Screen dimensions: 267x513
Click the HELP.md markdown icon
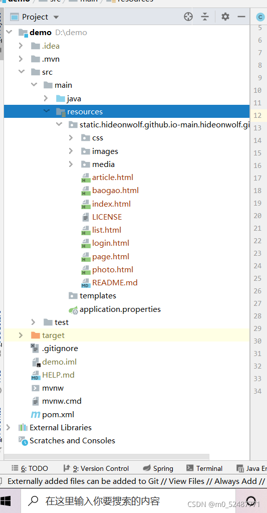36,375
